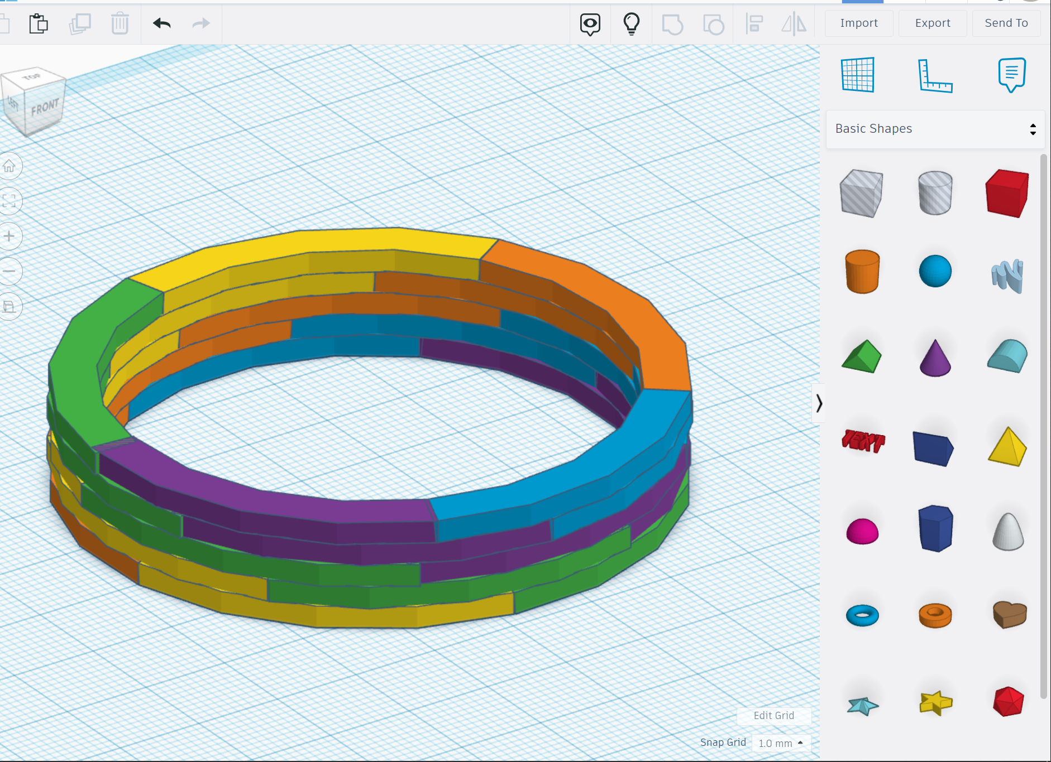This screenshot has width=1051, height=762.
Task: Click the Mirror/Flip tool icon
Action: [794, 24]
